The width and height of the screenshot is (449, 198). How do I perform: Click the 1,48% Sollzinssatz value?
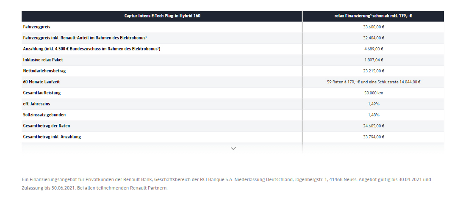(x=373, y=115)
